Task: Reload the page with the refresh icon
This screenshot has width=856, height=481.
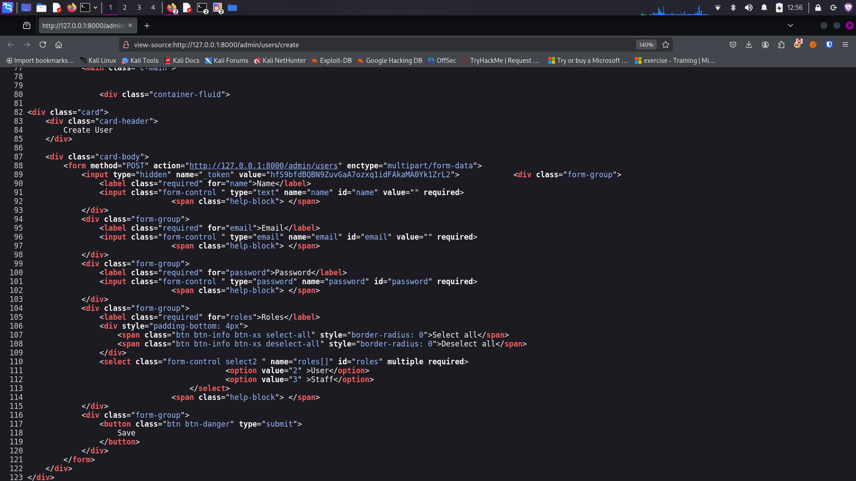Action: point(43,45)
